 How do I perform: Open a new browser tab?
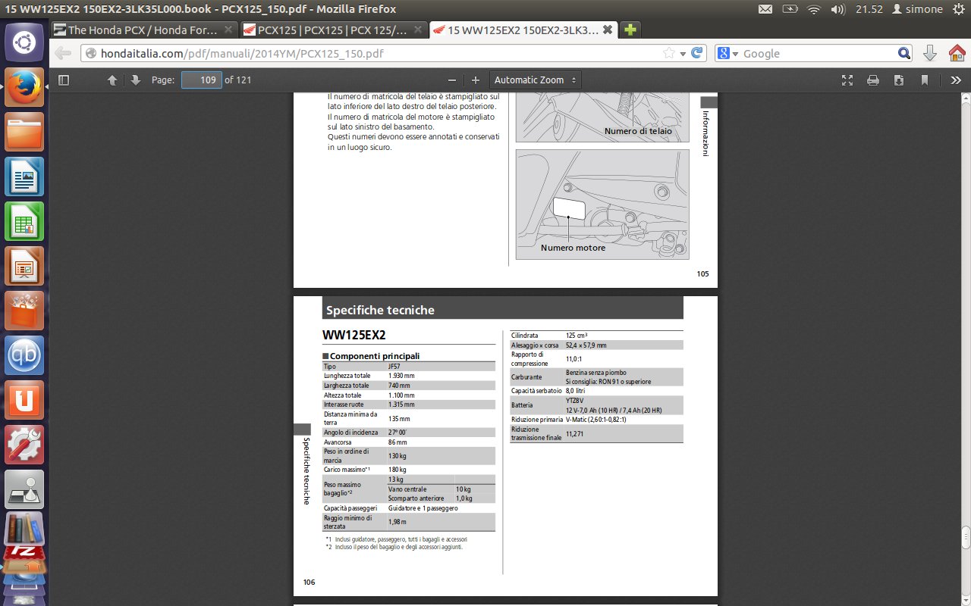click(630, 30)
